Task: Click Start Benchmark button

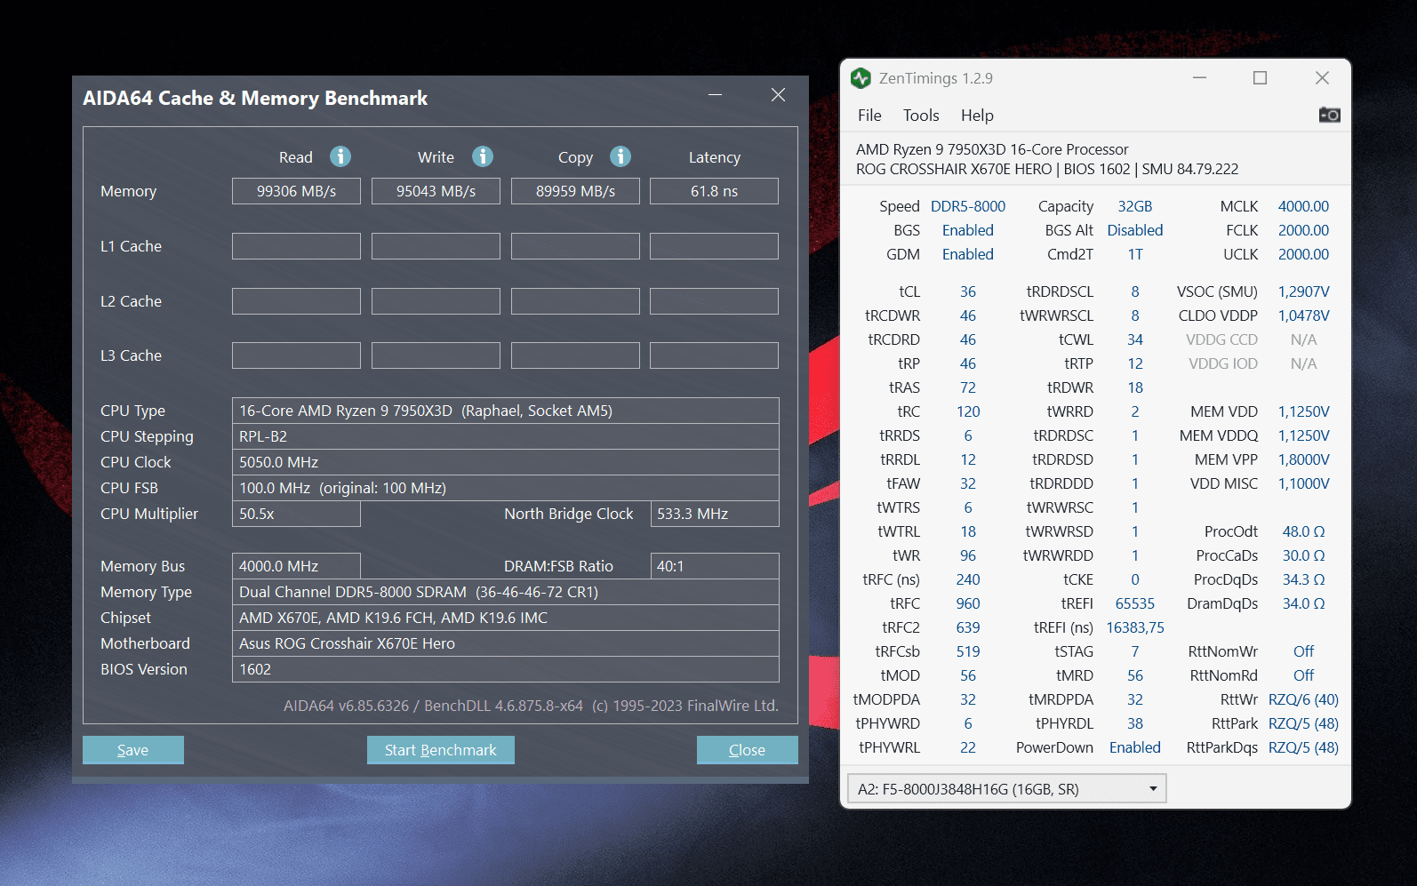Action: [x=440, y=750]
